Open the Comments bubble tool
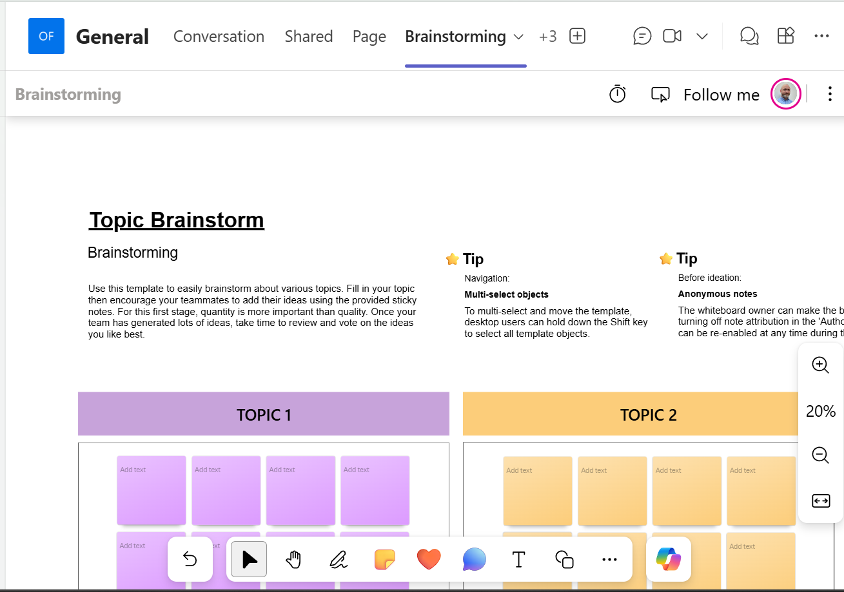 pyautogui.click(x=474, y=559)
